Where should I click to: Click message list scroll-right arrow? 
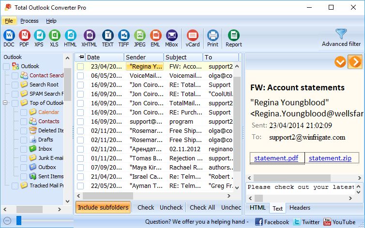(229, 196)
